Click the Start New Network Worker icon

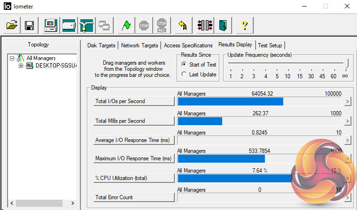[86, 25]
